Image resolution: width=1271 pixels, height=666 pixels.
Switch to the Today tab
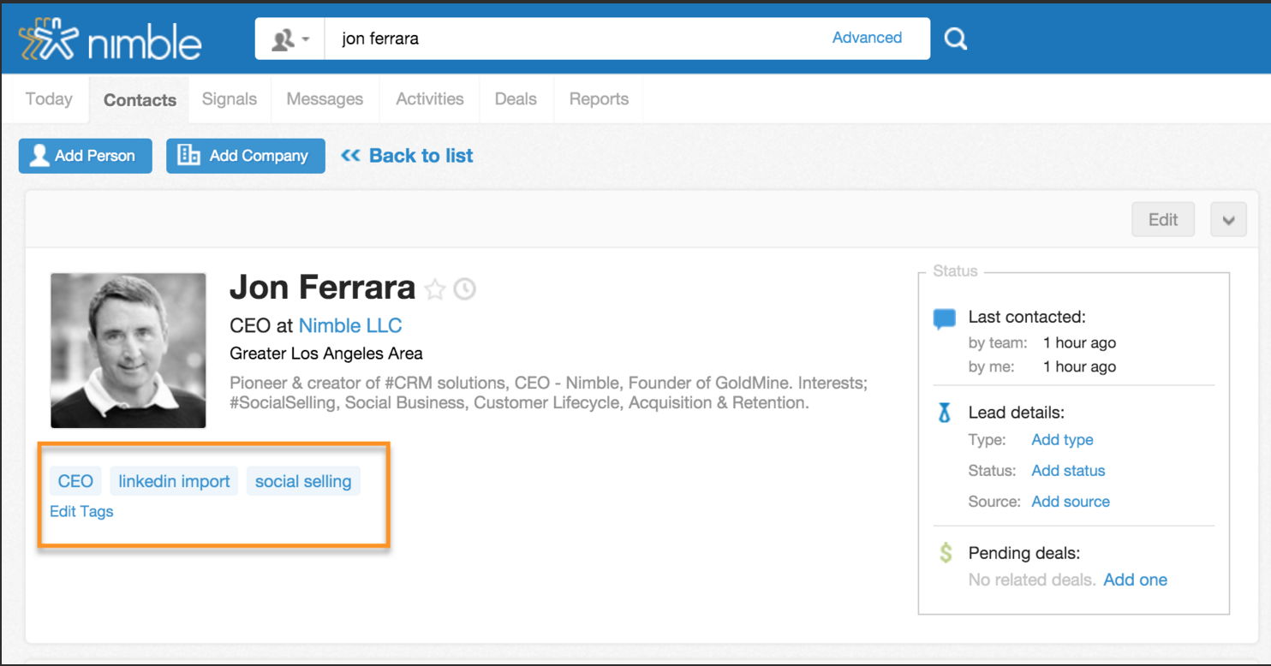(49, 99)
